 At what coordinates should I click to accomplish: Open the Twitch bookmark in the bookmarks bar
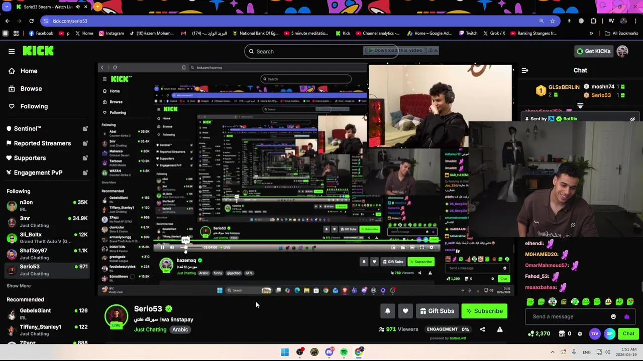tap(468, 34)
